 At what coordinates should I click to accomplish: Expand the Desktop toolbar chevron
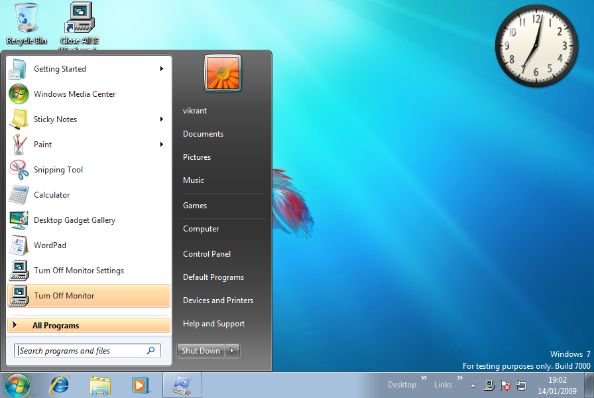(x=424, y=378)
